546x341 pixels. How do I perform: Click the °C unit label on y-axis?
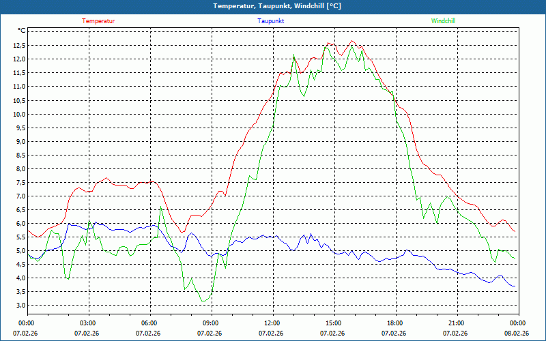click(22, 31)
